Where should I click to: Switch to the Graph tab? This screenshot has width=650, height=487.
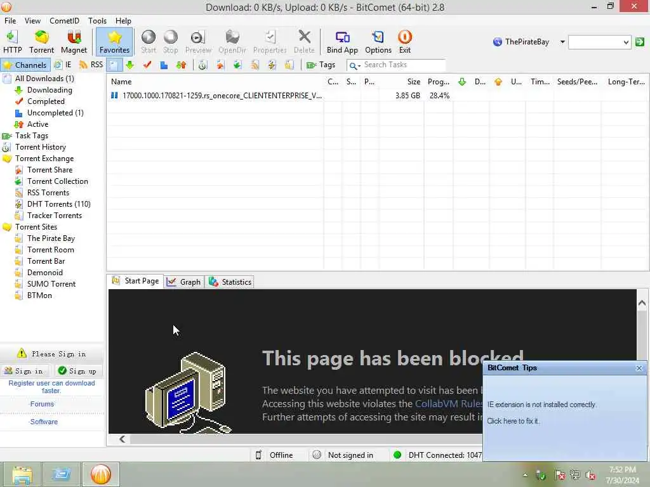pos(184,282)
